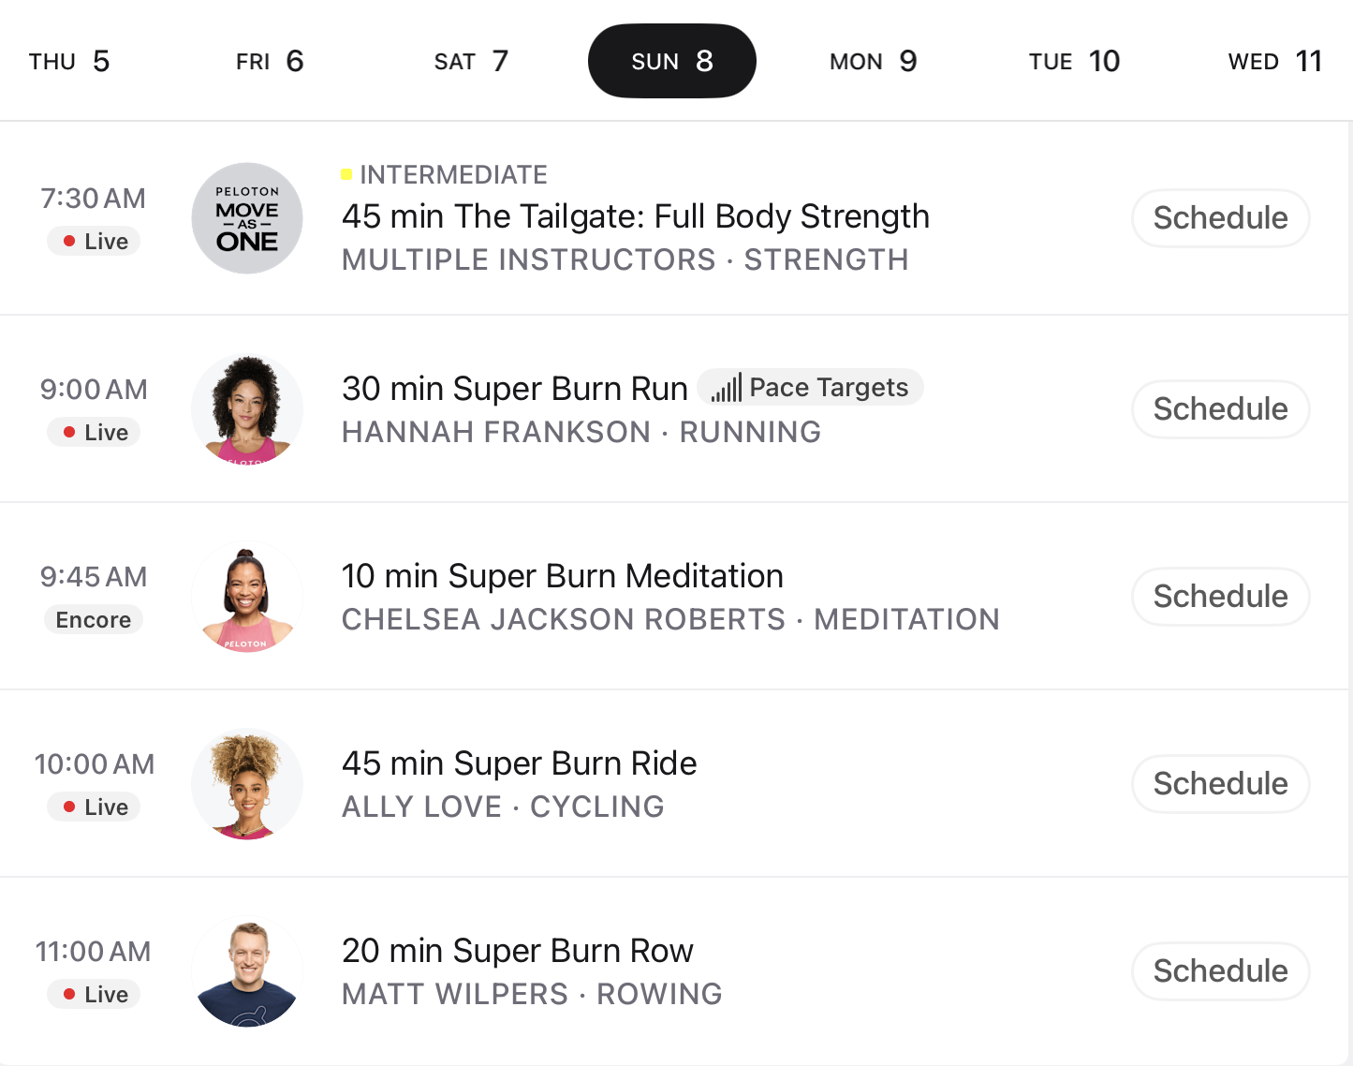1353x1066 pixels.
Task: Click Hannah Frankson's instructor photo
Action: (247, 409)
